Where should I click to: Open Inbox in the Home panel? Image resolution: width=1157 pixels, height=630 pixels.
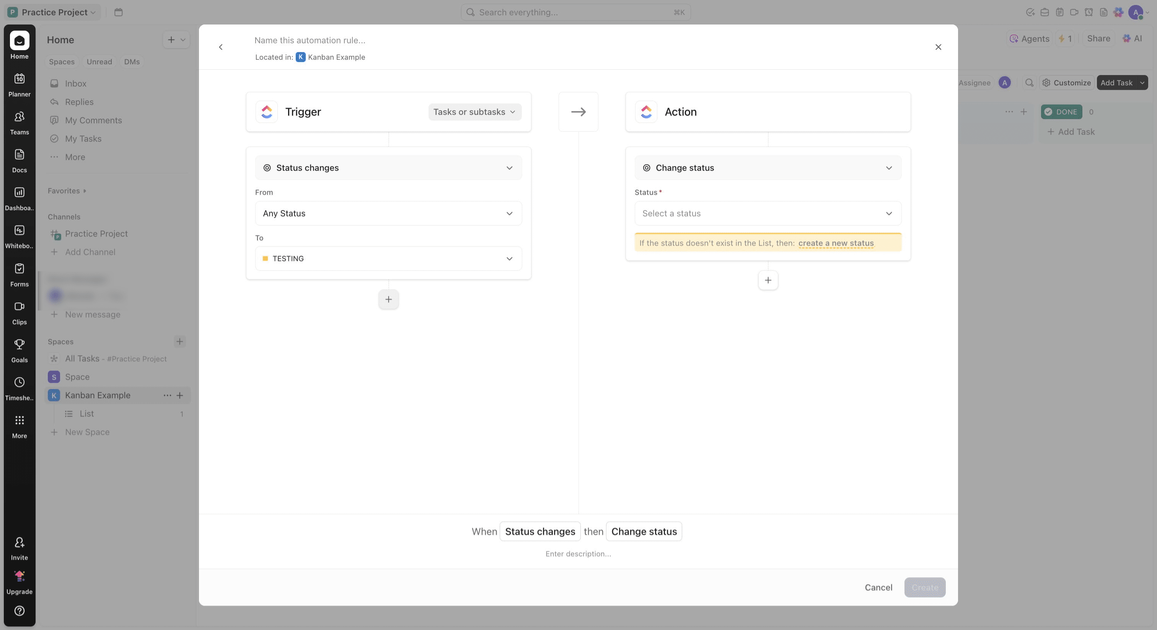(118, 83)
